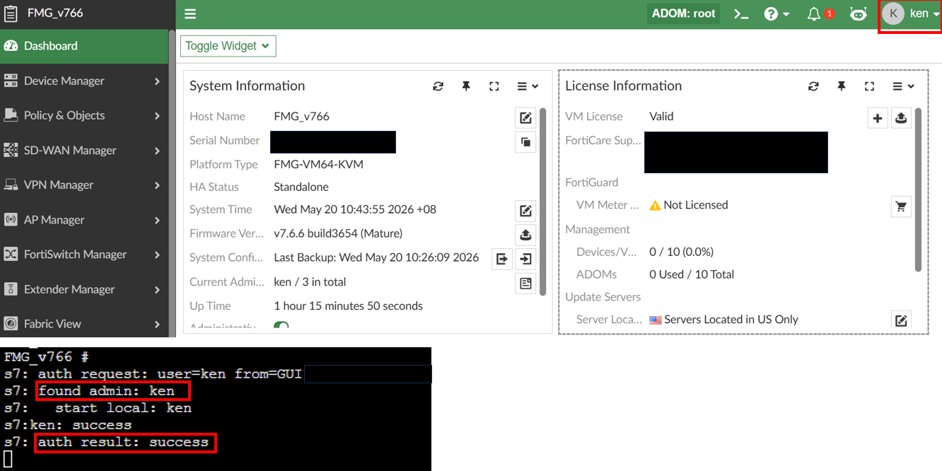Click the VM Meter purchase cart icon
Screen dimensions: 942x471
pyautogui.click(x=901, y=207)
